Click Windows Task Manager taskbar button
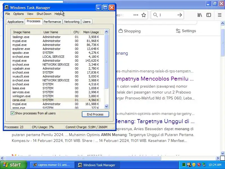Screen dimensions: 225x169 point(97,165)
